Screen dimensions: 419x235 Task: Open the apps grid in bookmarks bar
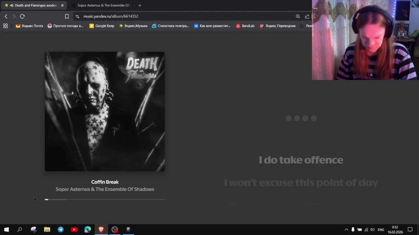click(x=5, y=26)
